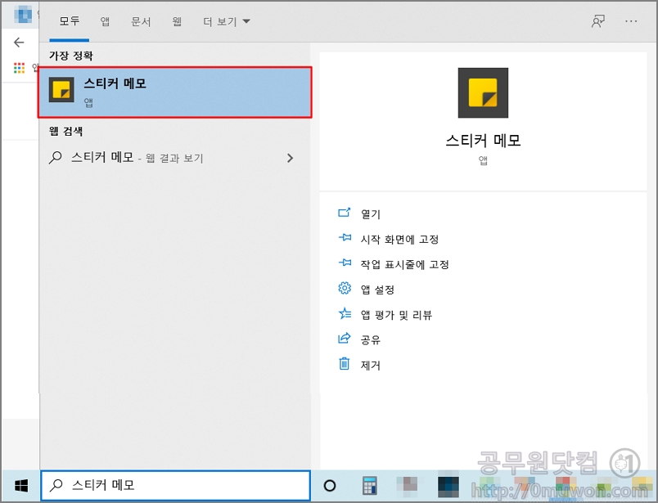Click the pin icon for 작업 표시줄에 고정
The width and height of the screenshot is (658, 503).
[x=345, y=263]
